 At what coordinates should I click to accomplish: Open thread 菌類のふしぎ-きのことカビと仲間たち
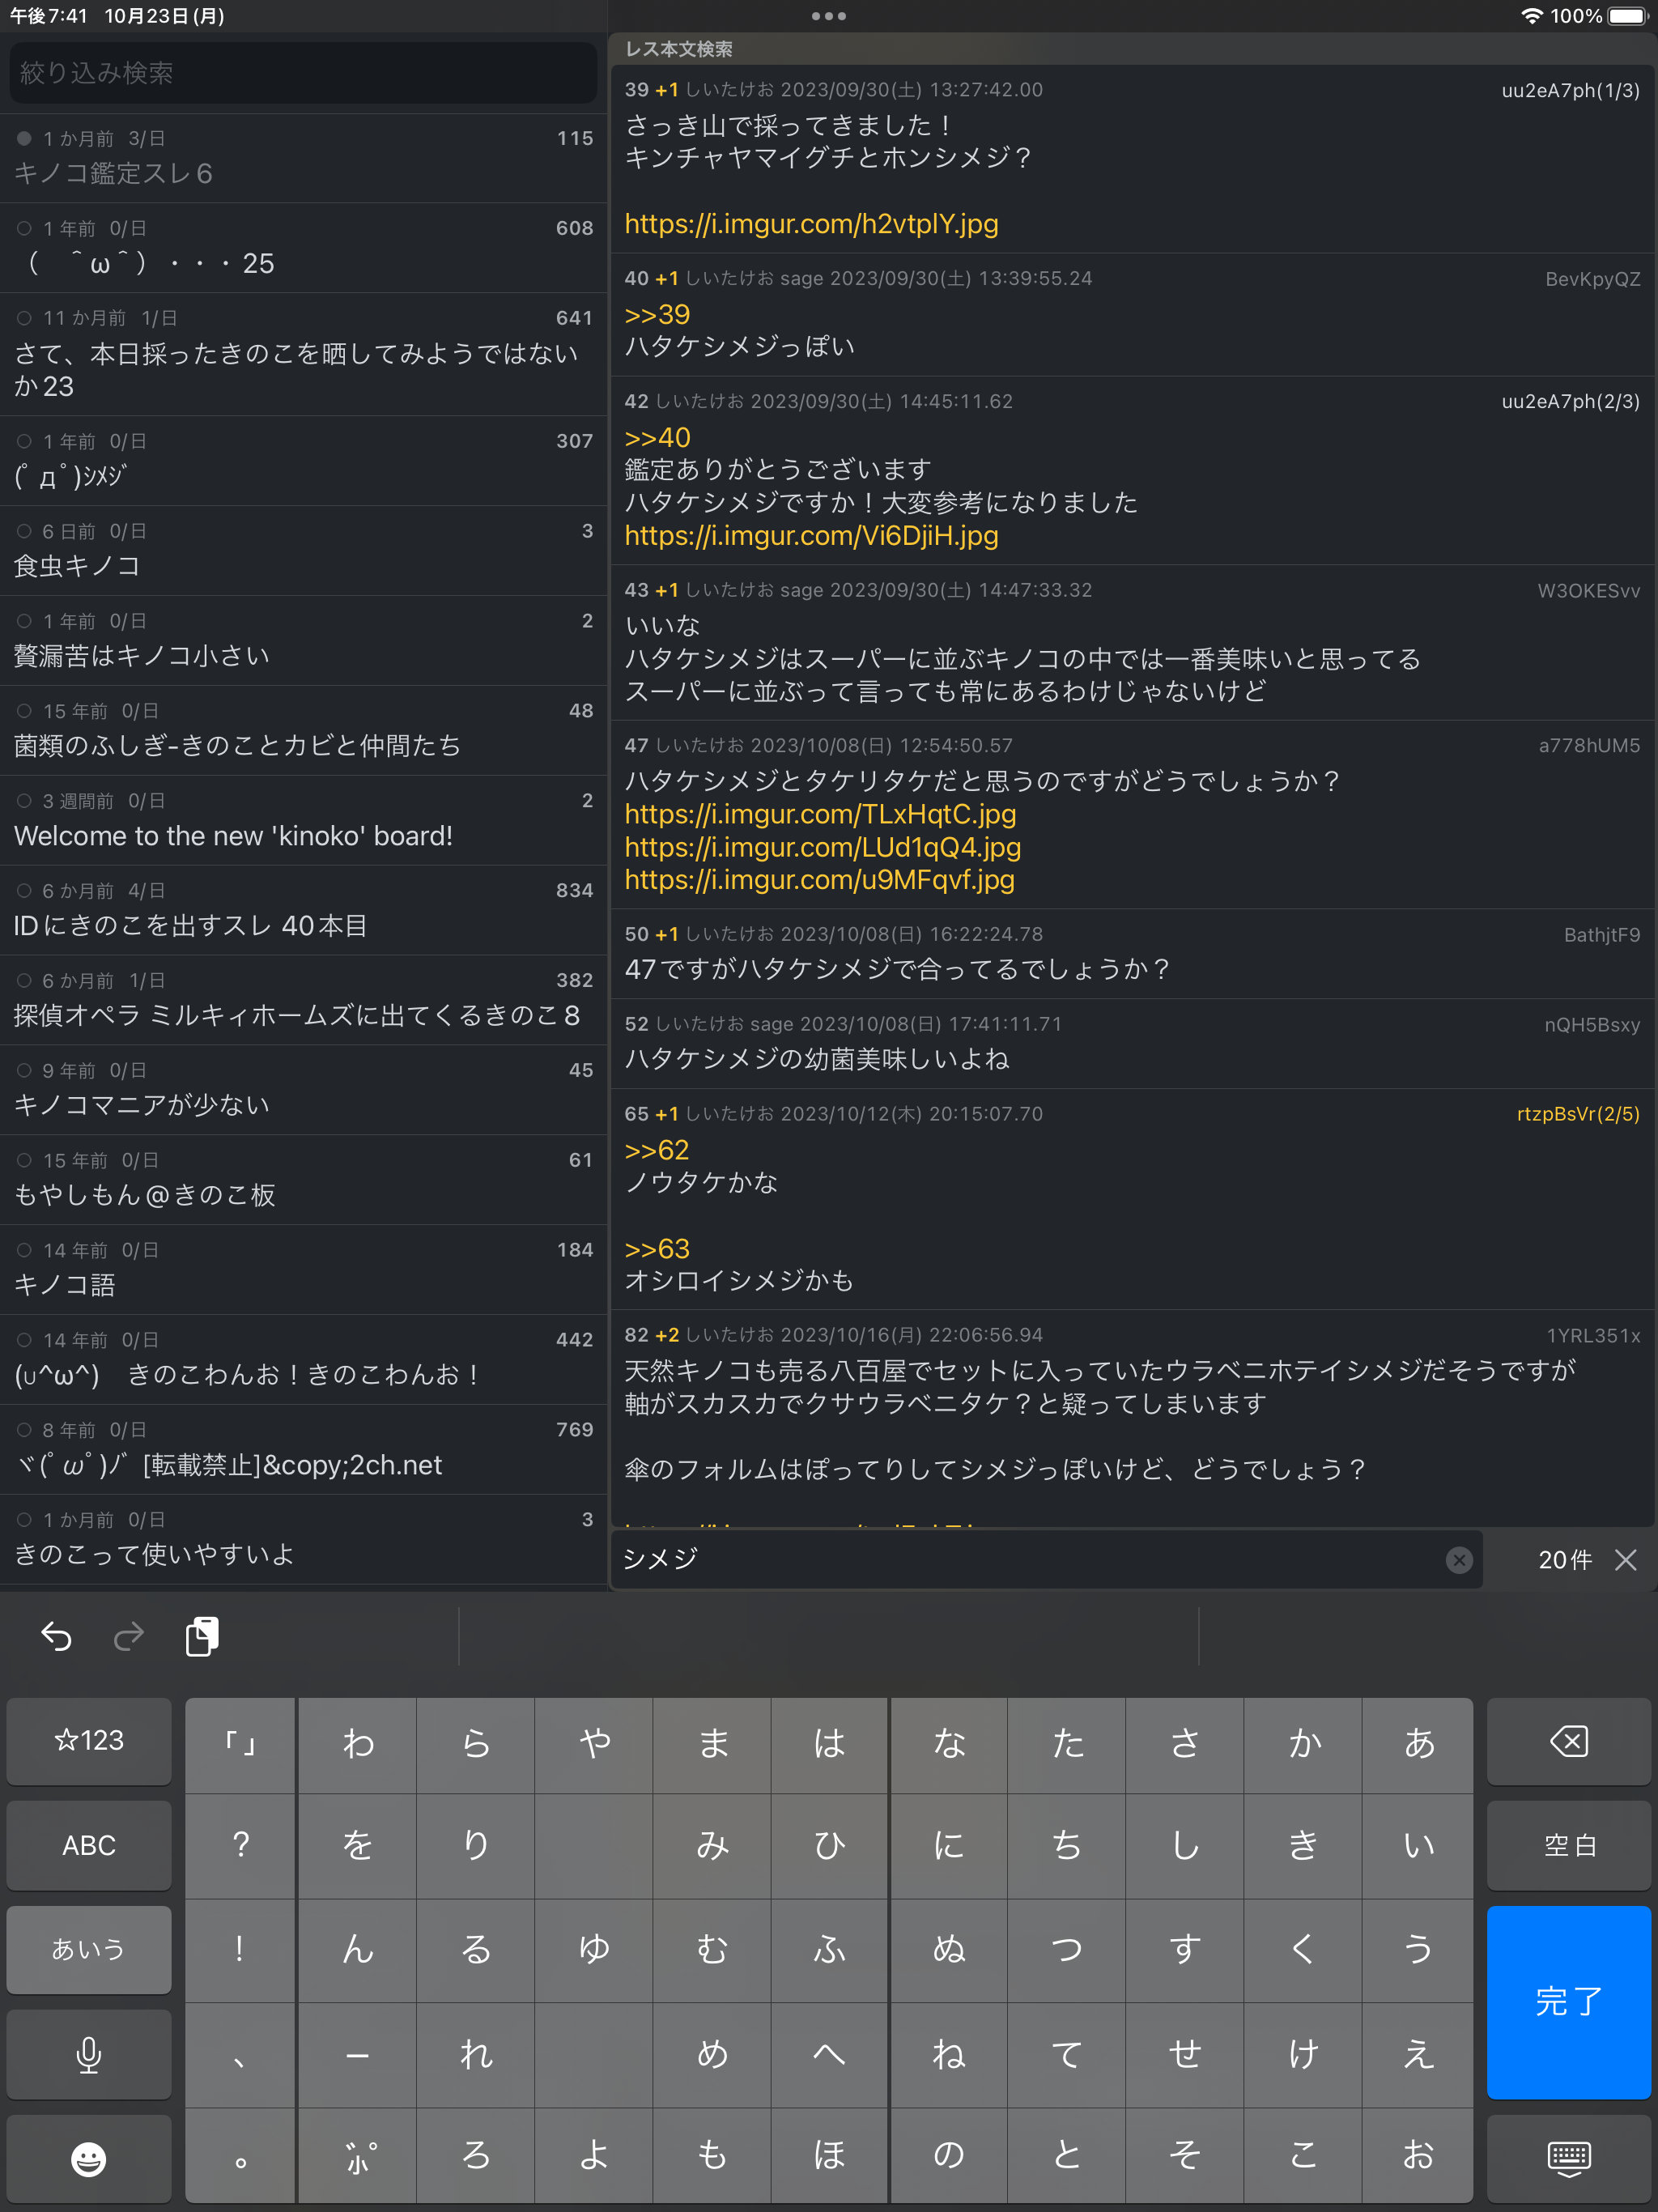pyautogui.click(x=303, y=731)
